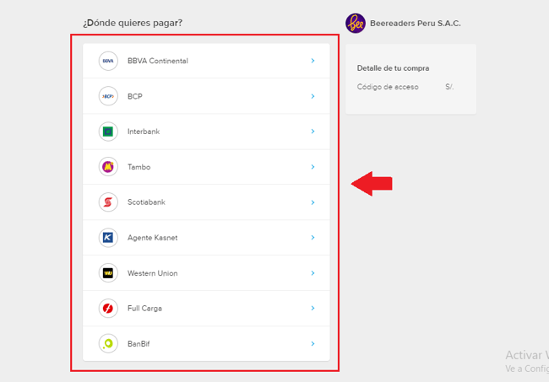Select the BCP logo icon
Screen dimensions: 549x382
[108, 96]
